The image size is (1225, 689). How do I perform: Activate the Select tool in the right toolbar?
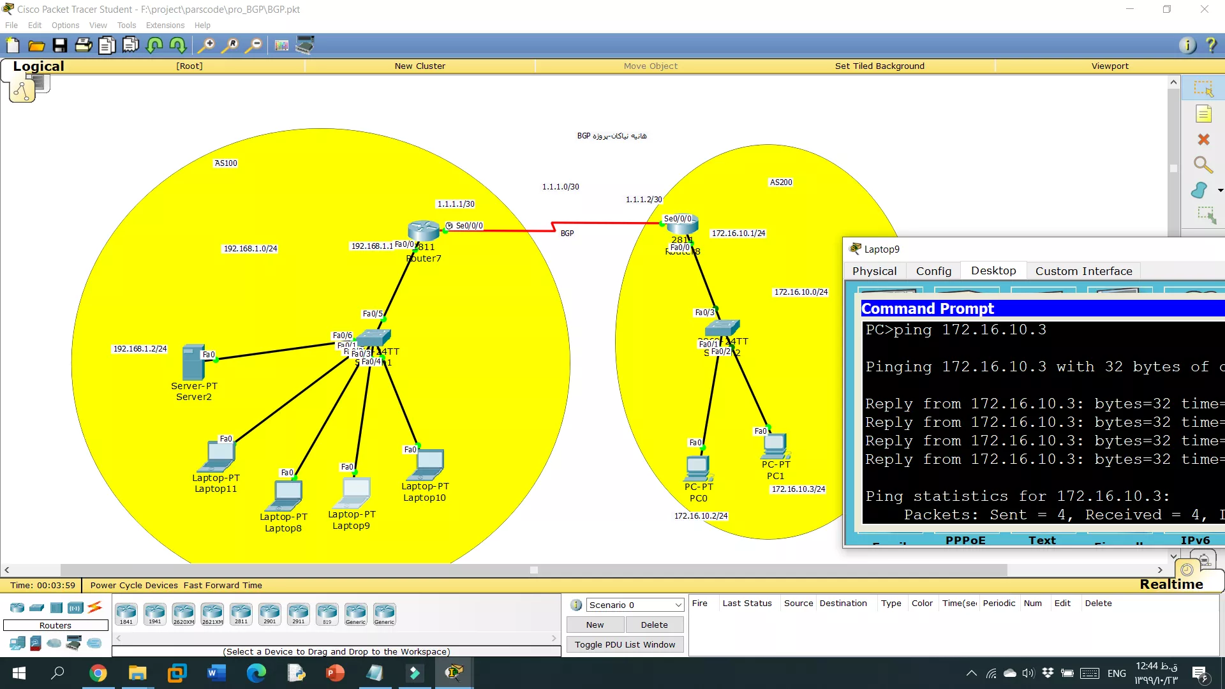point(1203,89)
